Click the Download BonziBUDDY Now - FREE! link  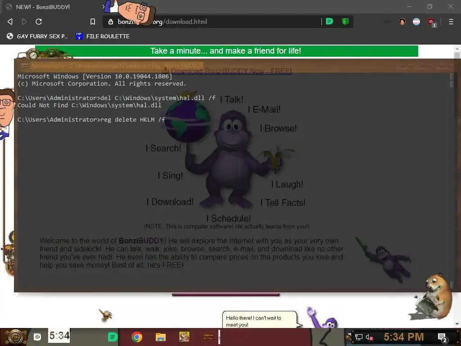click(231, 71)
